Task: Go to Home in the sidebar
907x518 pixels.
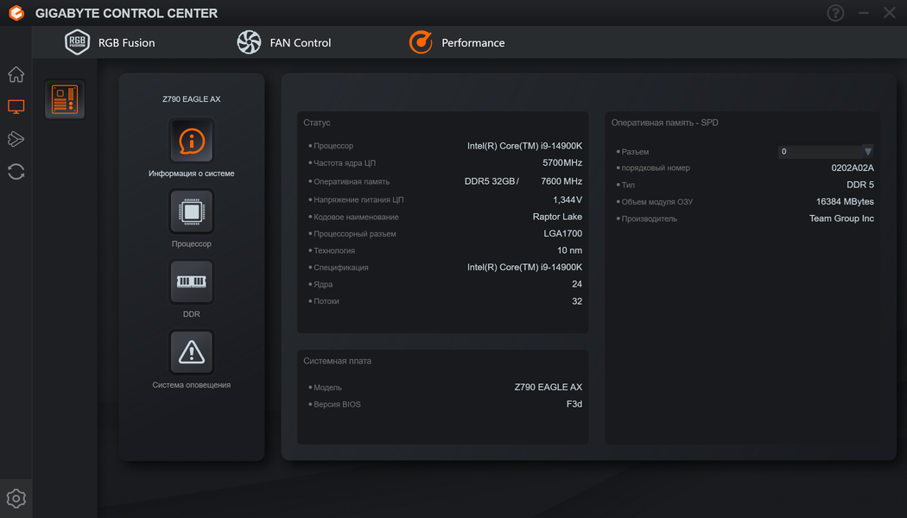Action: coord(16,74)
